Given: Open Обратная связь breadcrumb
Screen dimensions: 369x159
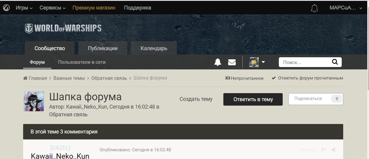Looking at the screenshot, I should (x=109, y=78).
